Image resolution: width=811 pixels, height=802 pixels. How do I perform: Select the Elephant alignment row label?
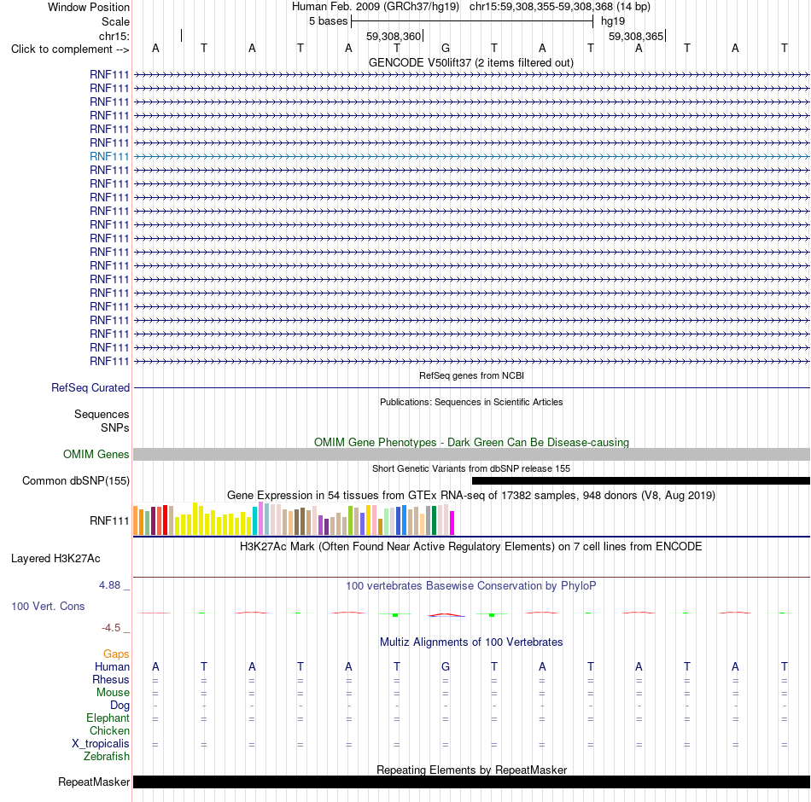[x=108, y=718]
